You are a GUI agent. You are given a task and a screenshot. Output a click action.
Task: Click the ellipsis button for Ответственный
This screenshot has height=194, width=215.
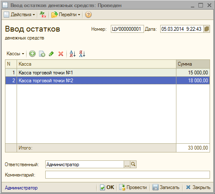click(x=127, y=165)
